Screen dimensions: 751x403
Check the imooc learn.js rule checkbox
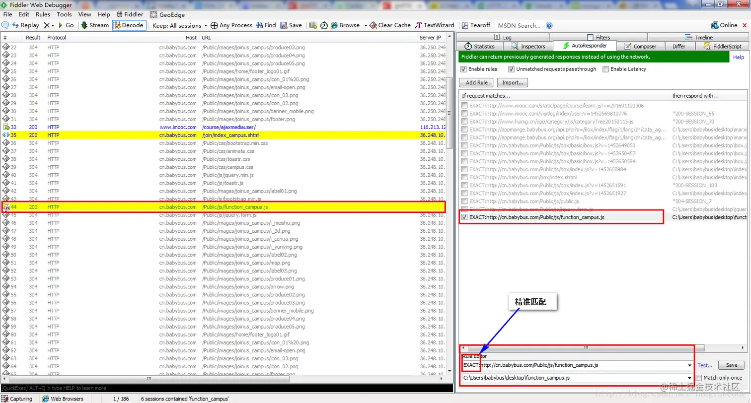click(x=464, y=106)
